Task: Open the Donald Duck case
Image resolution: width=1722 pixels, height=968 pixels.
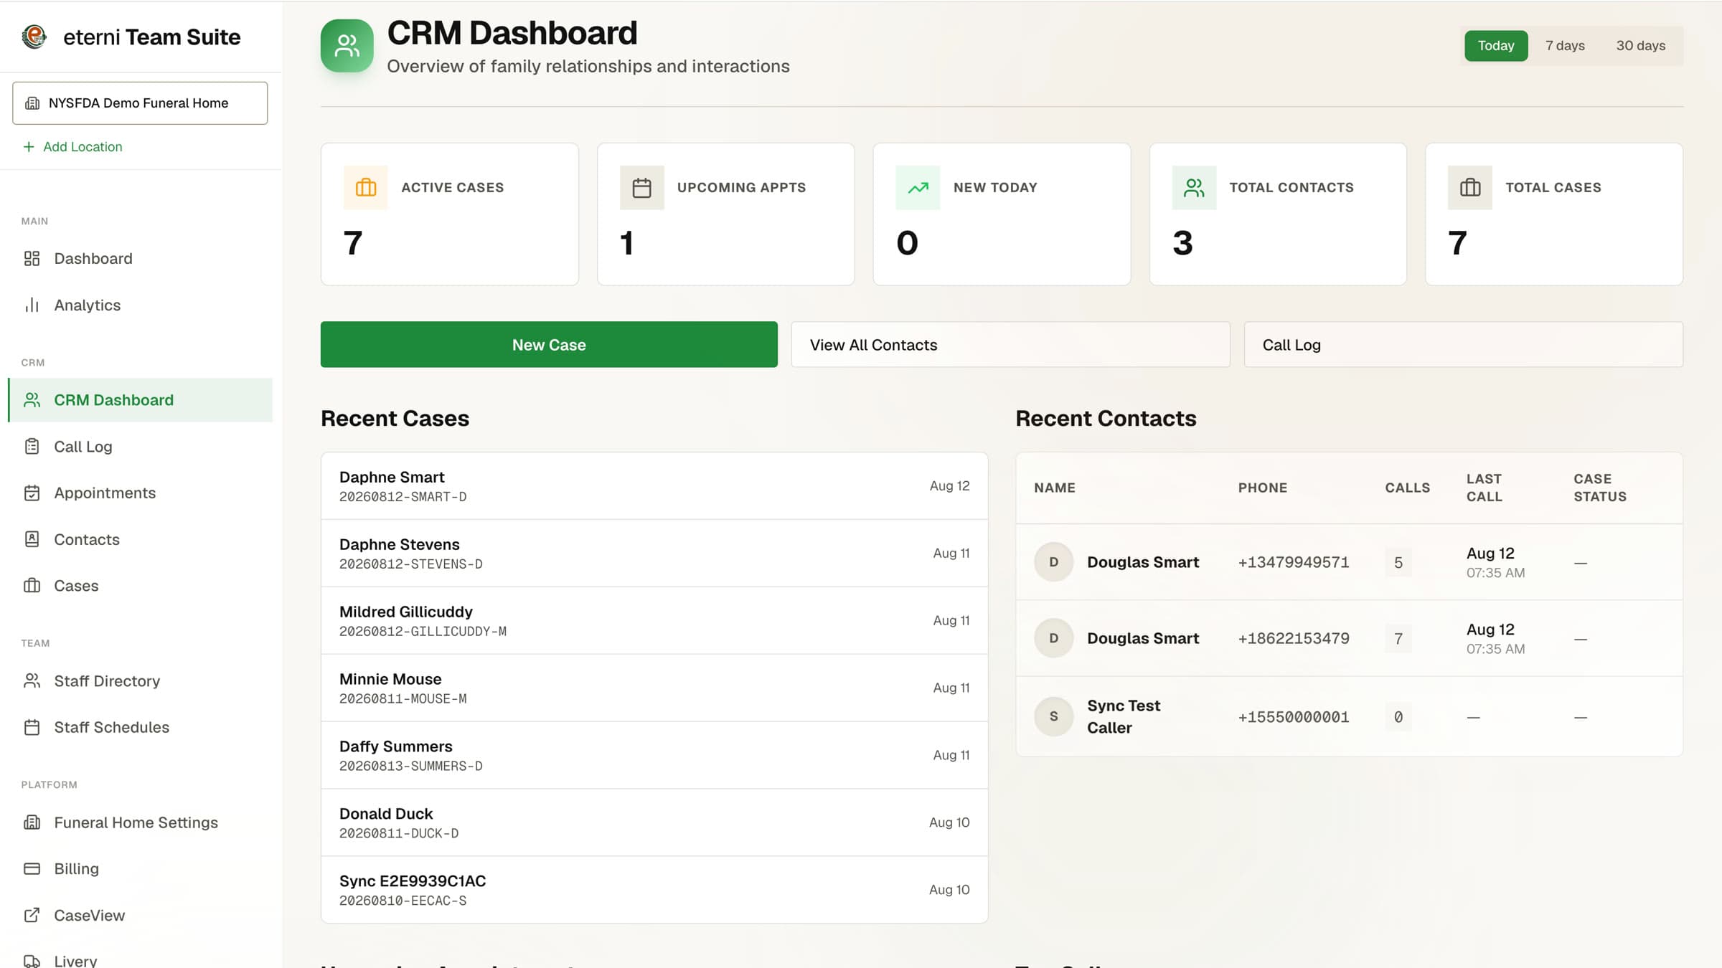Action: coord(654,822)
